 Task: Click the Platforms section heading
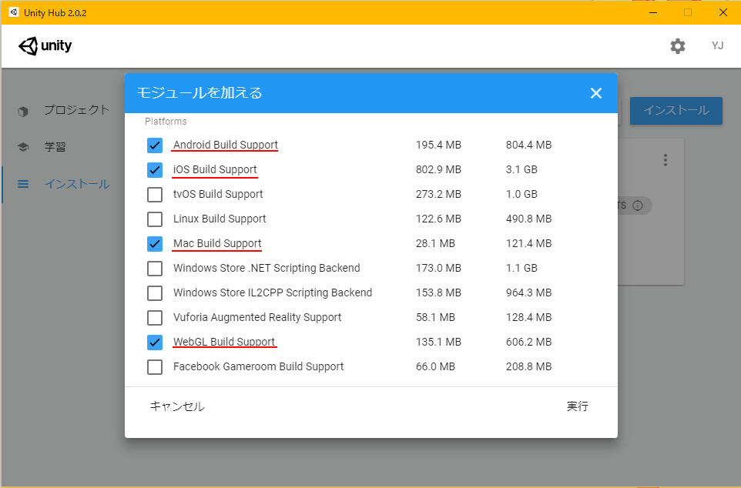pos(166,122)
